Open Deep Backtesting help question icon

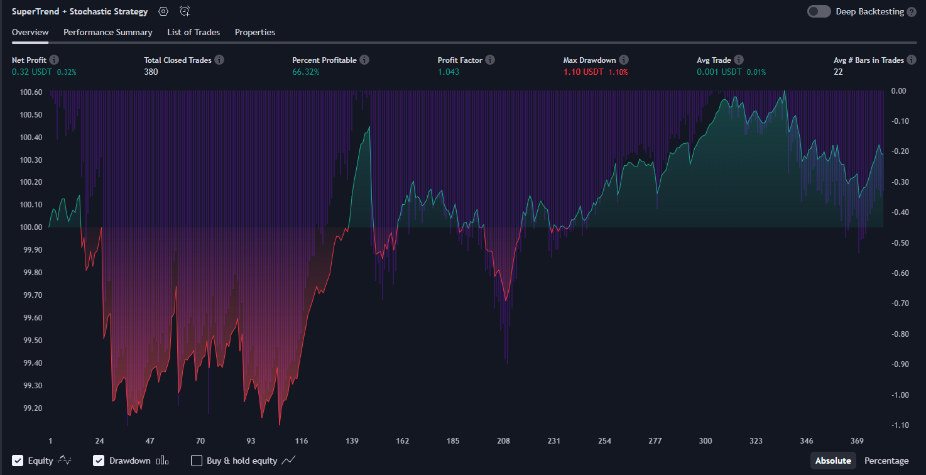[x=912, y=12]
